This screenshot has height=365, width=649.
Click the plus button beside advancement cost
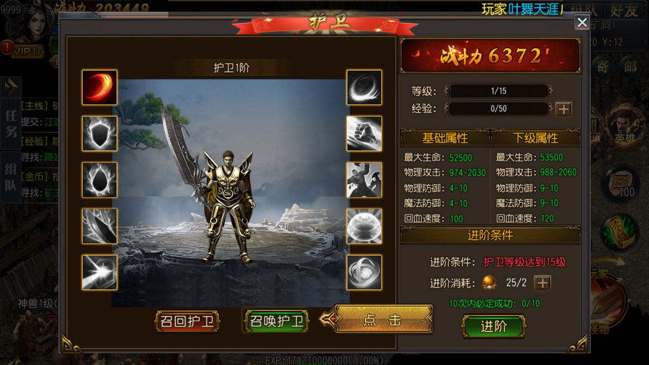tap(543, 283)
